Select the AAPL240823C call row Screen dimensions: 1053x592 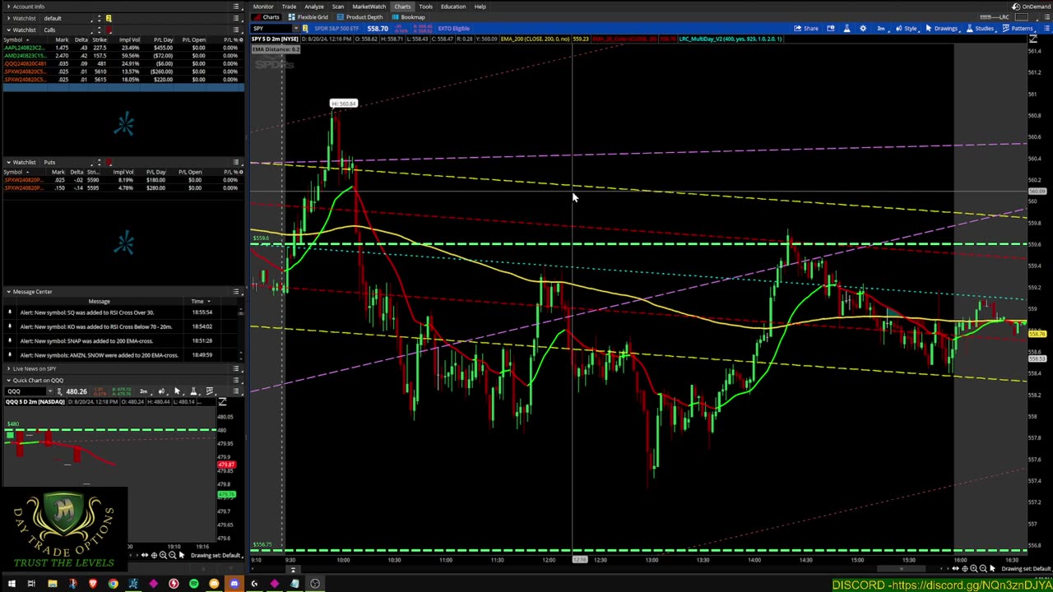[x=123, y=48]
